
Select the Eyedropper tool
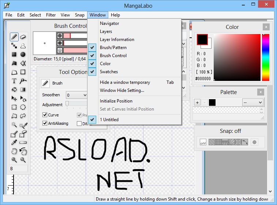coord(14,142)
